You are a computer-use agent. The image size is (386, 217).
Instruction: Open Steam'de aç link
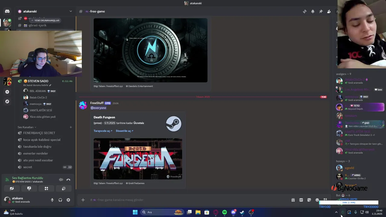(x=125, y=131)
